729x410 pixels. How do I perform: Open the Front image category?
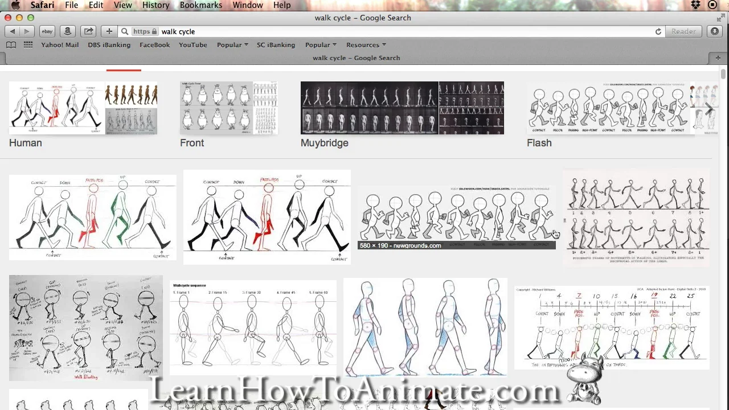point(229,115)
